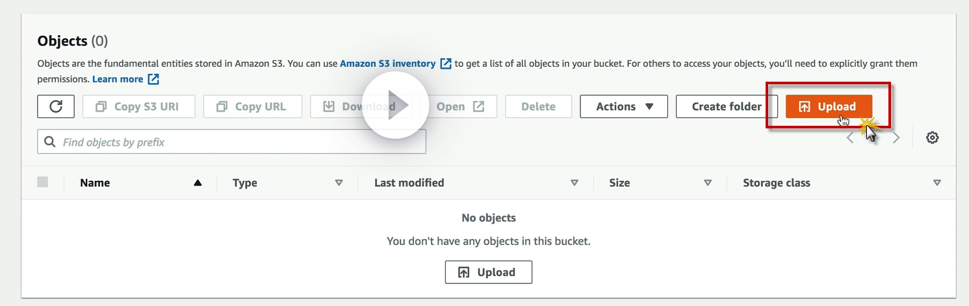
Task: Click the video play button overlay
Action: [395, 105]
